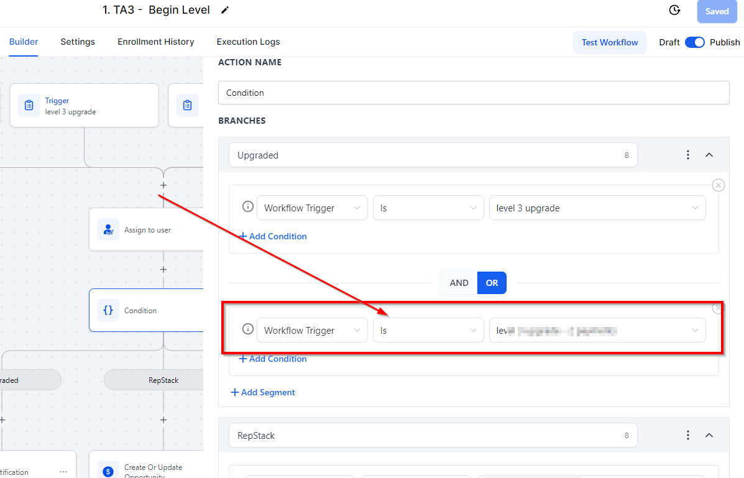Click the level 3 upgrade Trigger clipboard icon
This screenshot has width=744, height=478.
tap(29, 105)
